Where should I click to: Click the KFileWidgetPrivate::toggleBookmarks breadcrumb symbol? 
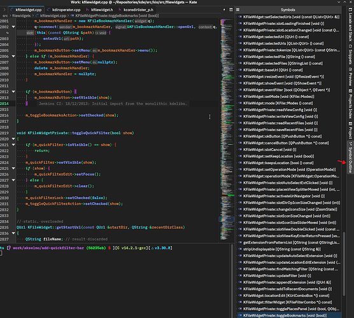[115, 16]
